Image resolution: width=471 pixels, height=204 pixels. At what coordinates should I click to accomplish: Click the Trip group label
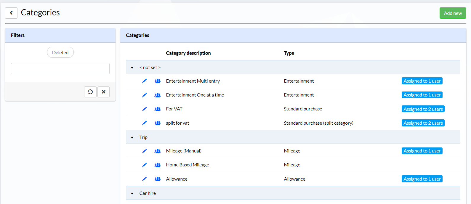143,137
